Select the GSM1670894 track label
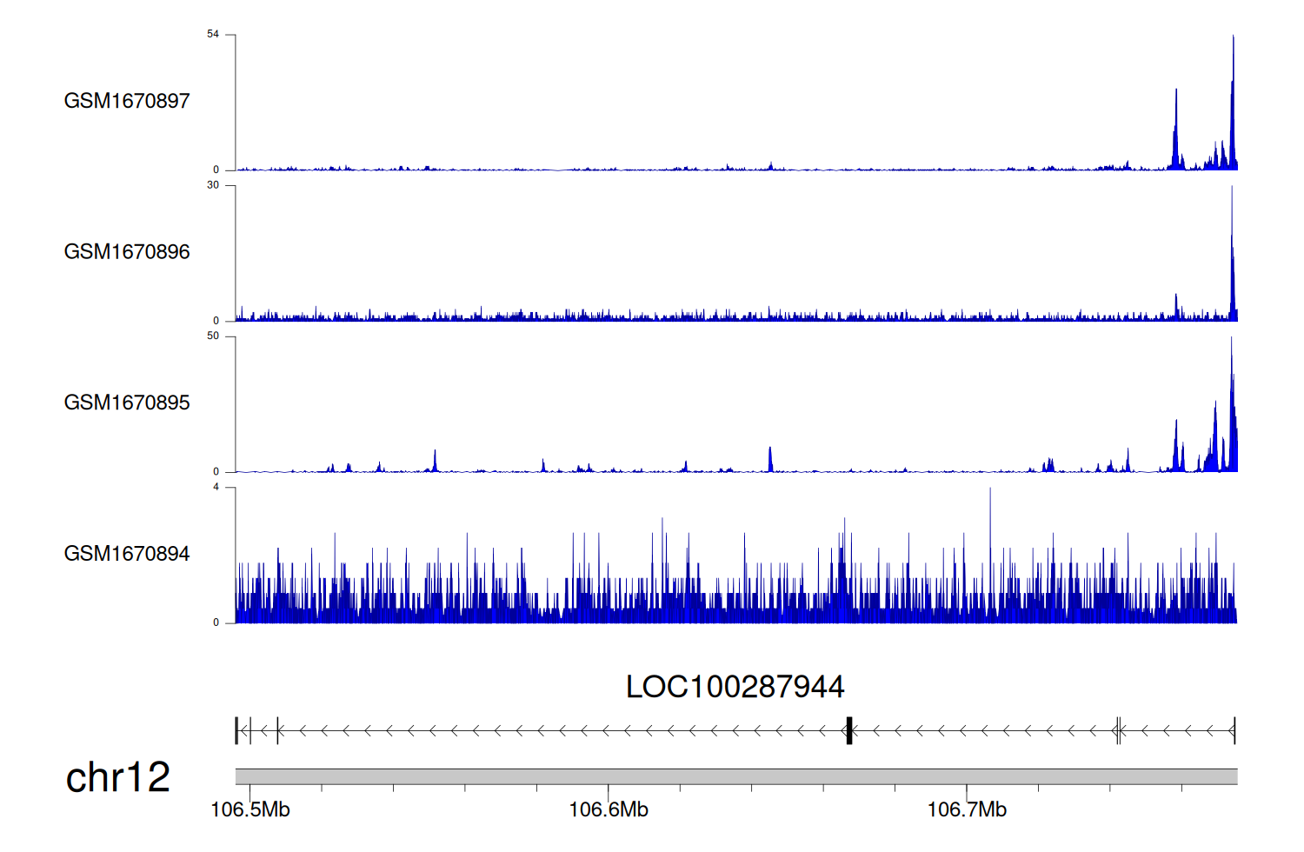 pos(127,554)
